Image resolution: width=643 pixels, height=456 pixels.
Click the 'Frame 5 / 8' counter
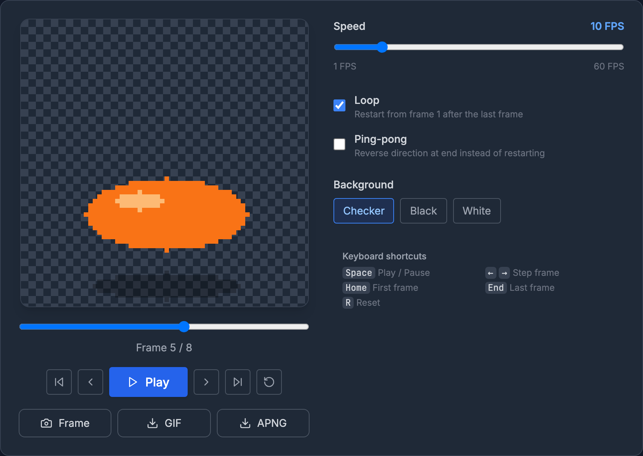pos(164,348)
